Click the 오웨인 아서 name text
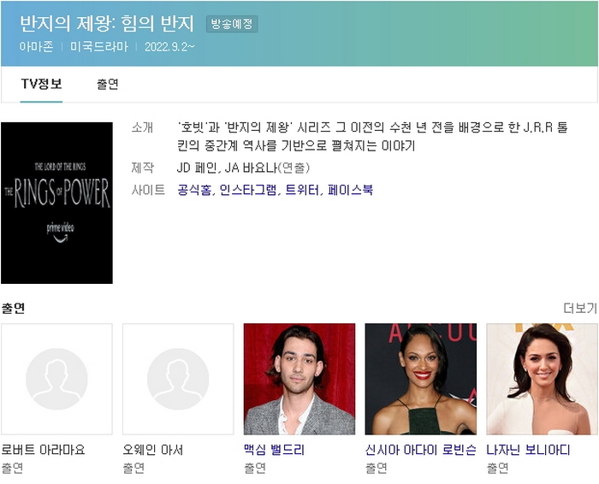This screenshot has height=484, width=599. point(153,450)
